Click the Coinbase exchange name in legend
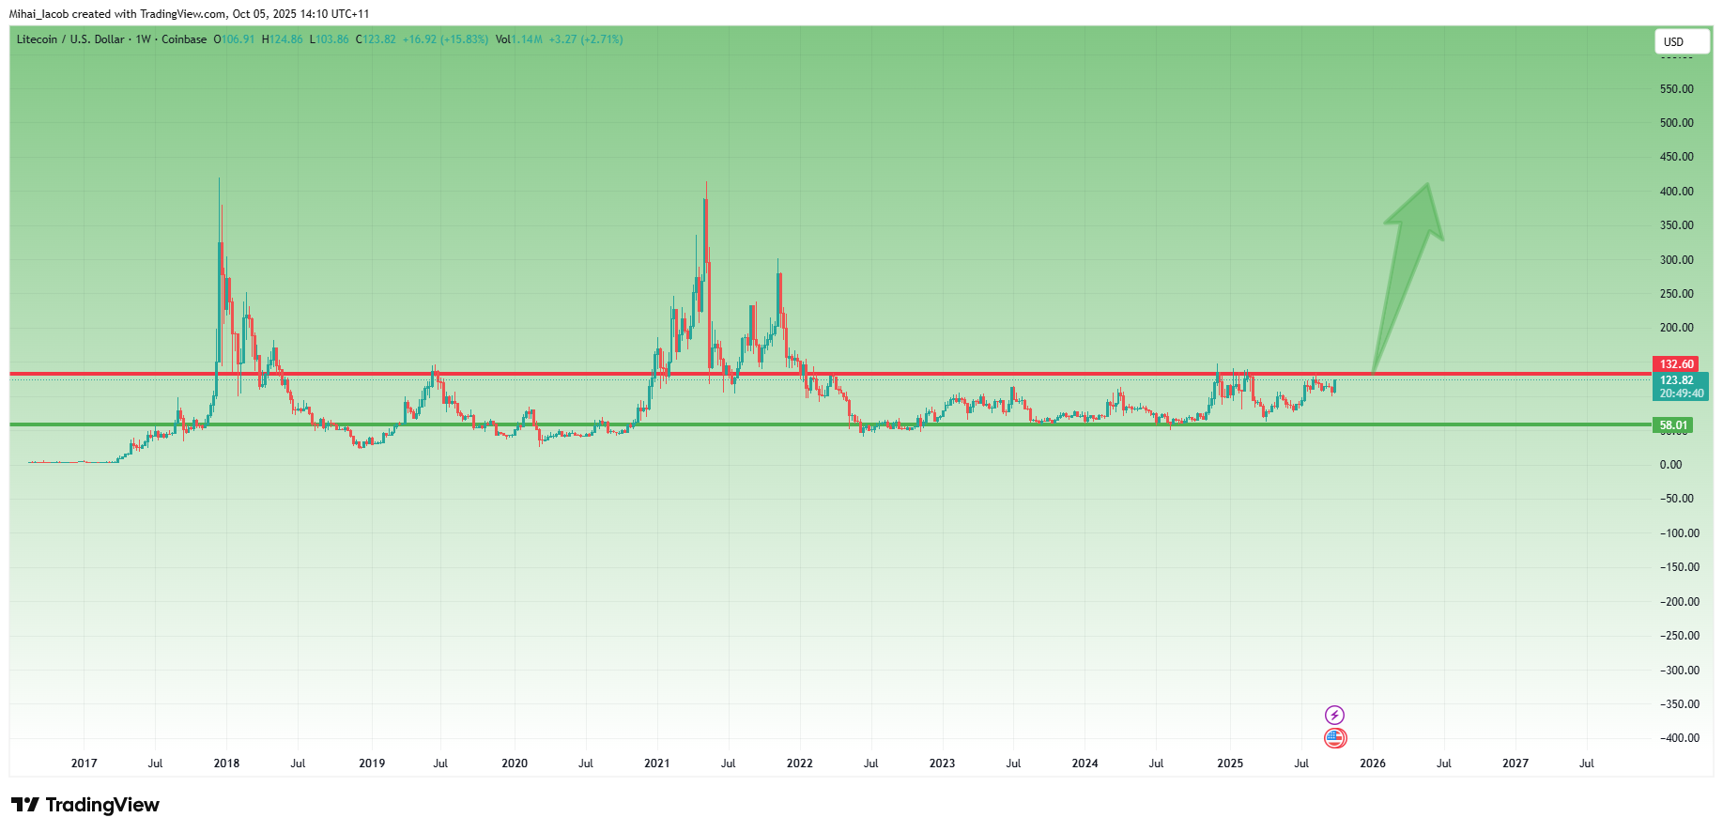1723x833 pixels. coord(184,39)
